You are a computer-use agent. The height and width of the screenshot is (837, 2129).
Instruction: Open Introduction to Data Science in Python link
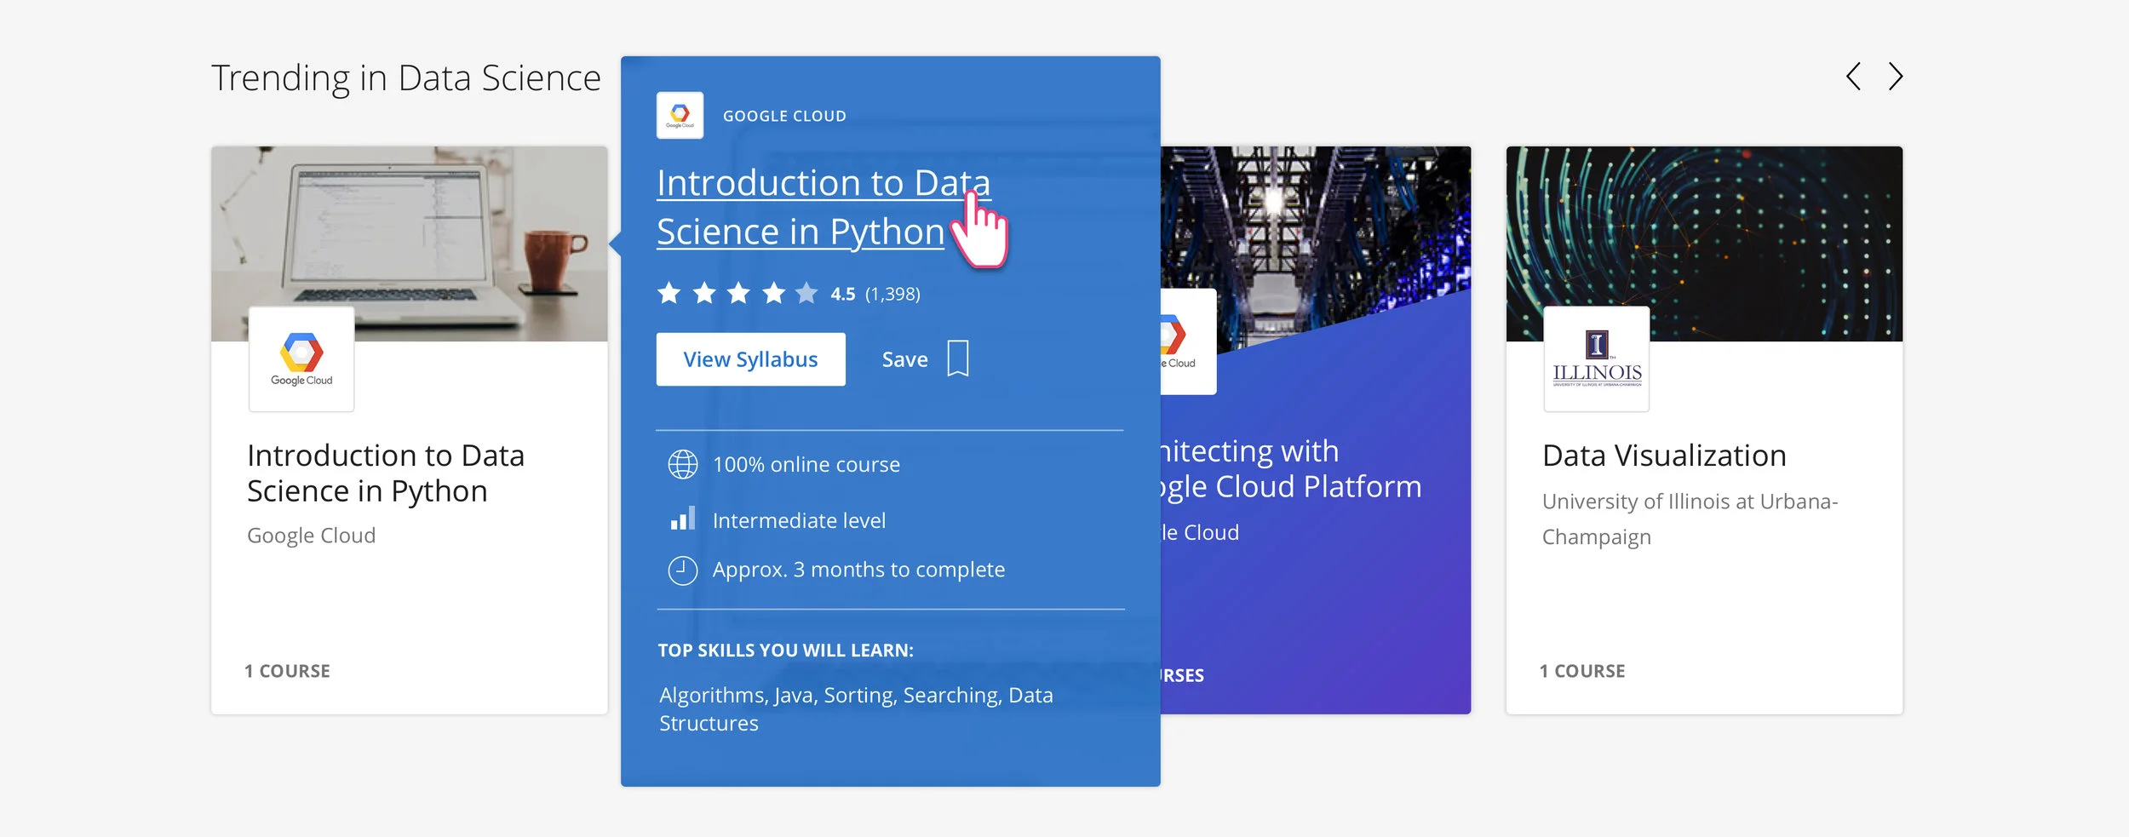[x=823, y=207]
